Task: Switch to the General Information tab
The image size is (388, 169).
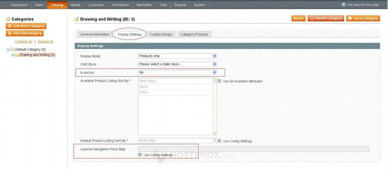Action: coord(95,34)
